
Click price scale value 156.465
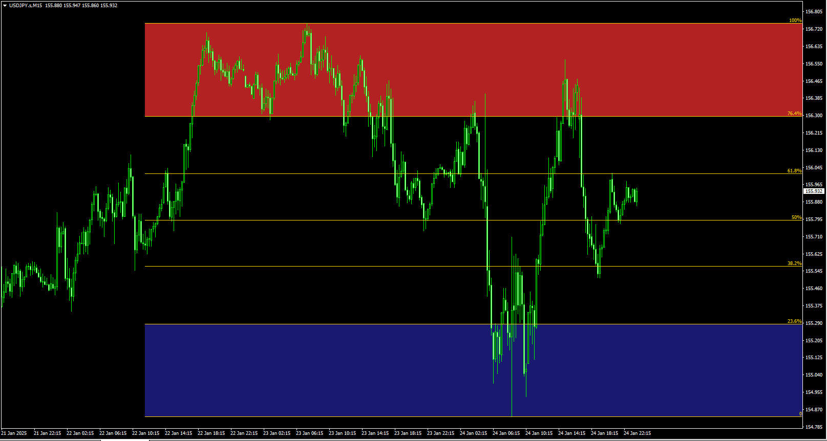(814, 81)
